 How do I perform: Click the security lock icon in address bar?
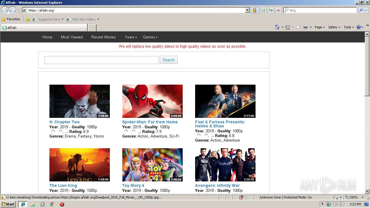(254, 10)
